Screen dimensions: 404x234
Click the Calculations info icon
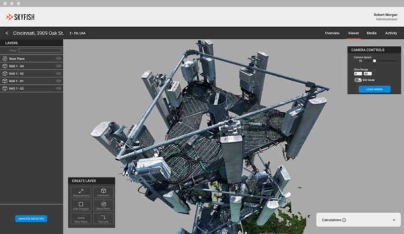tap(344, 220)
